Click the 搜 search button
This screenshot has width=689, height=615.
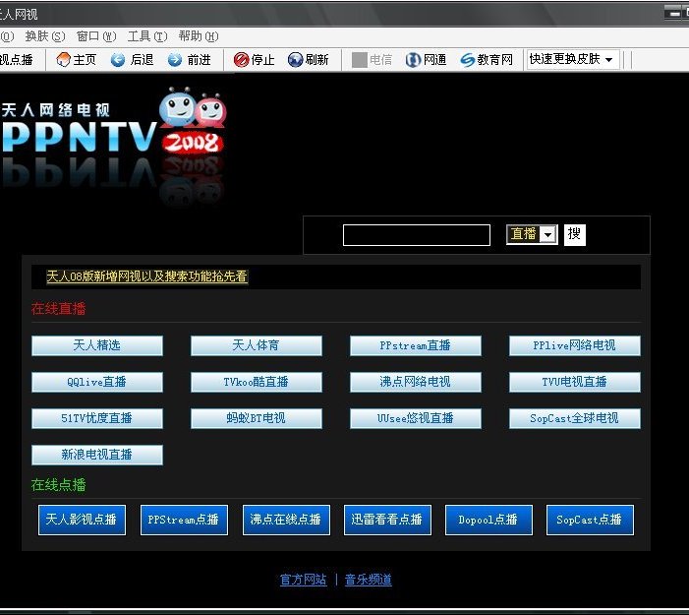point(575,234)
